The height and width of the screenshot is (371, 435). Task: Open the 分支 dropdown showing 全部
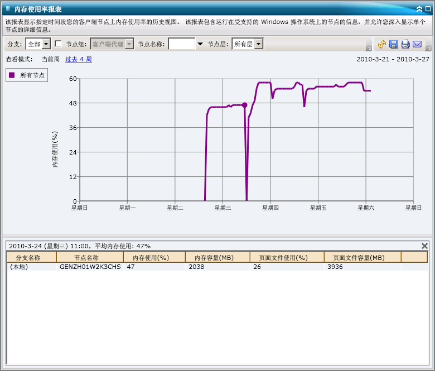click(x=46, y=44)
